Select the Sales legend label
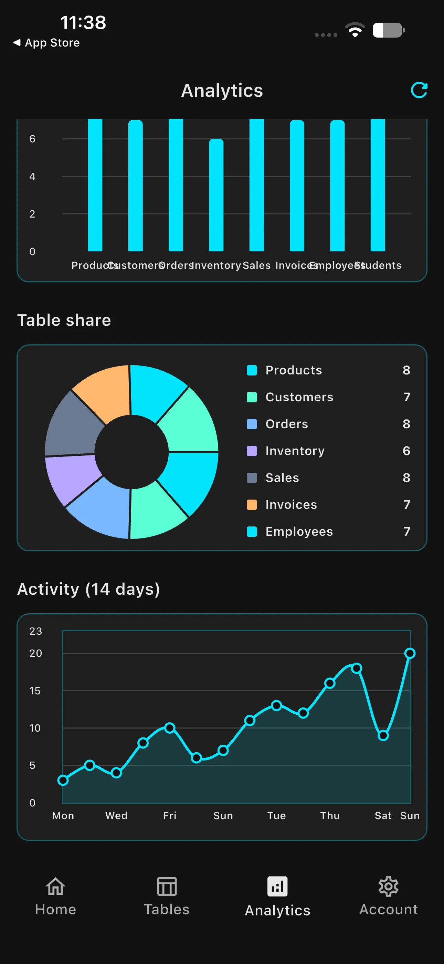The image size is (444, 964). 282,478
